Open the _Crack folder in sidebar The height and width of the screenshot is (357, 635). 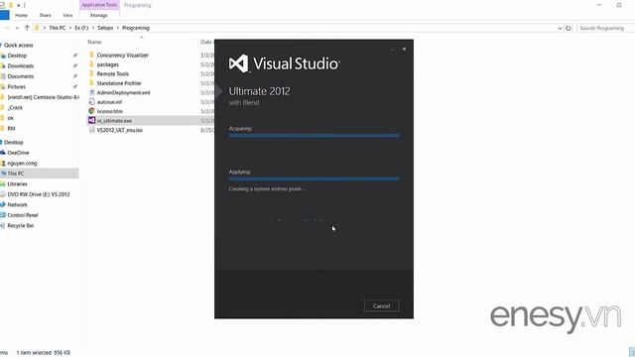tap(15, 108)
